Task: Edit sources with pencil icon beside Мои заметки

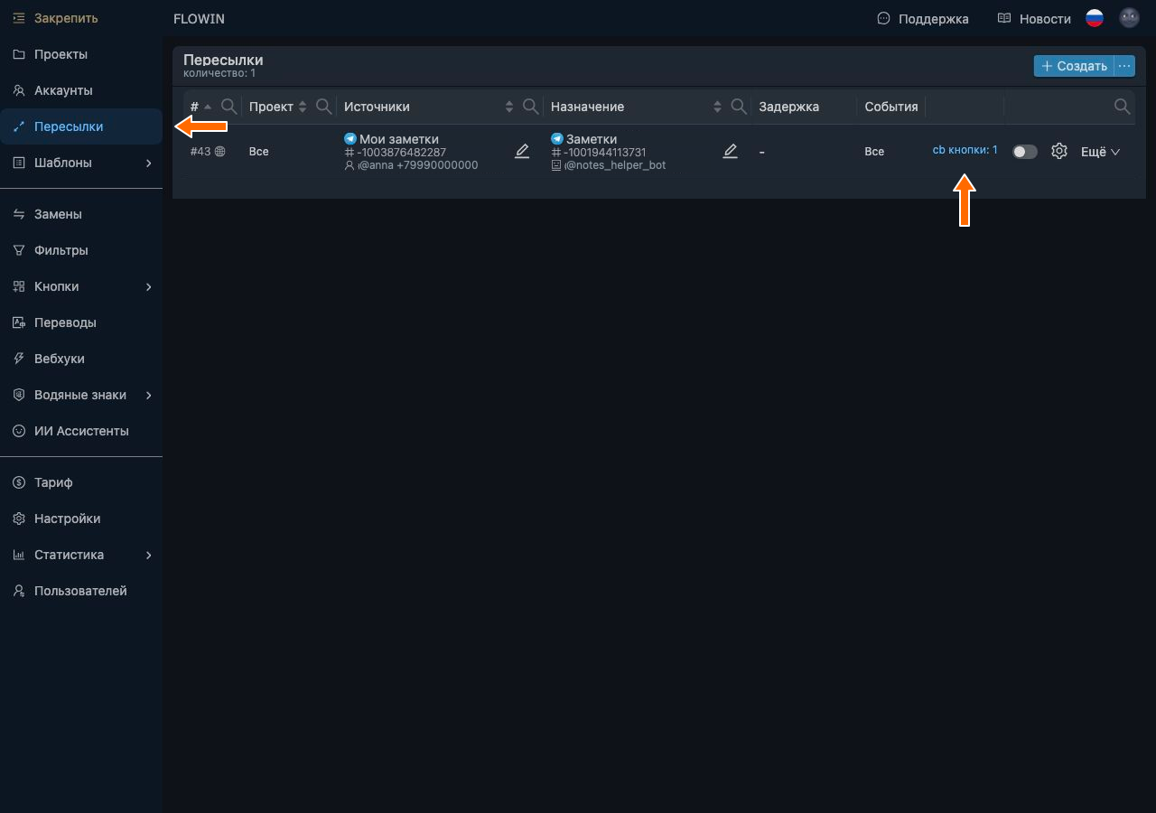Action: tap(522, 152)
